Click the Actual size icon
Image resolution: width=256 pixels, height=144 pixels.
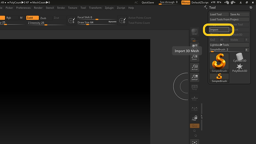(194, 67)
